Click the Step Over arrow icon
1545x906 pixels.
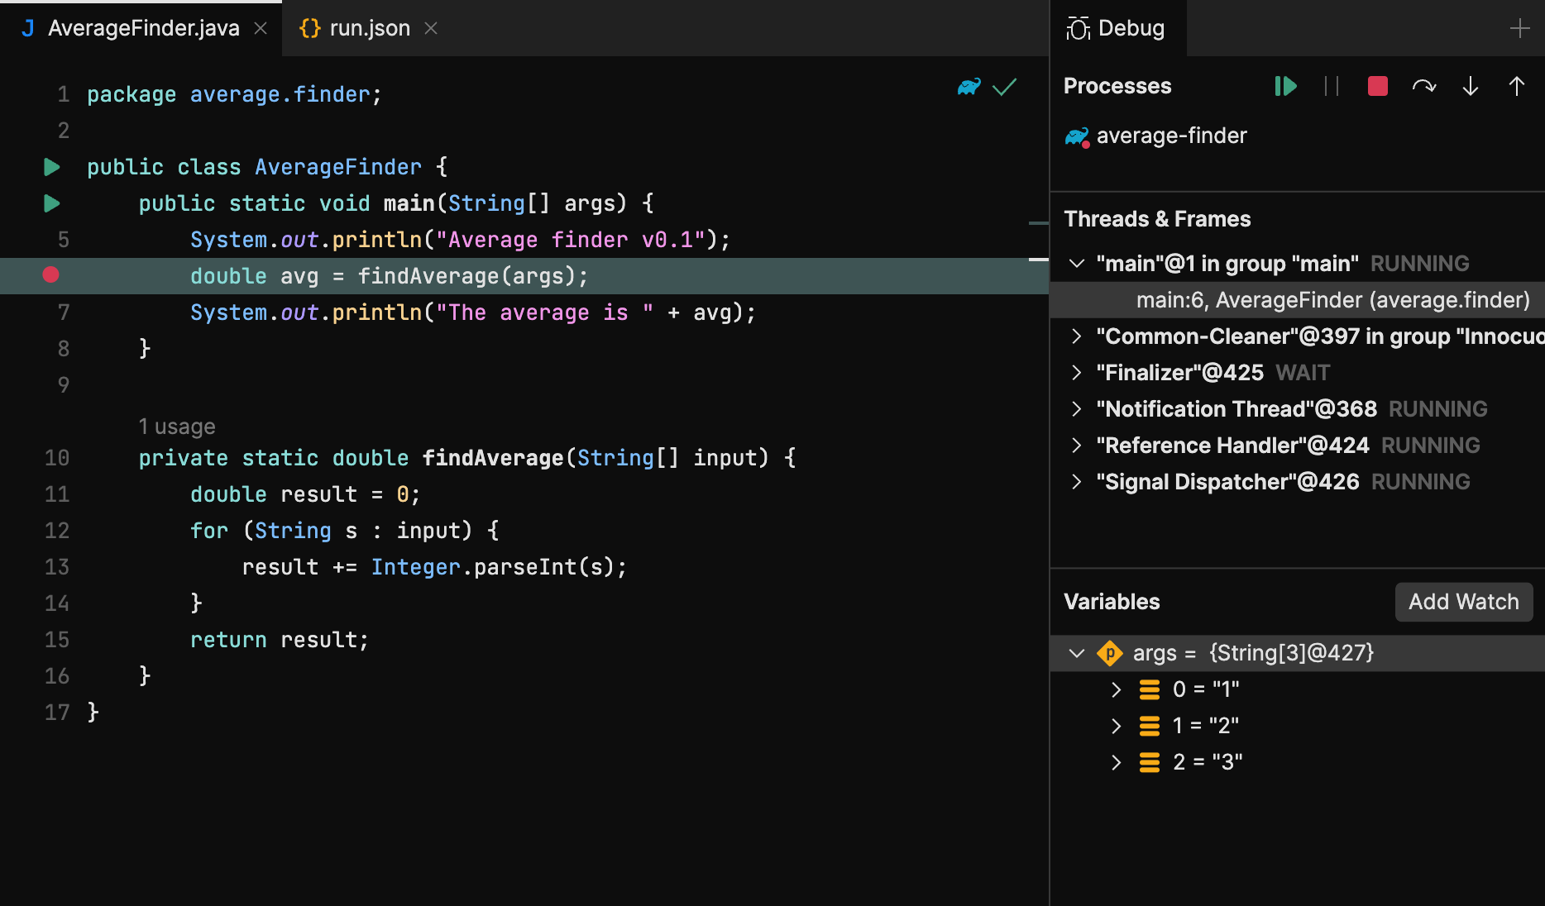click(1423, 86)
